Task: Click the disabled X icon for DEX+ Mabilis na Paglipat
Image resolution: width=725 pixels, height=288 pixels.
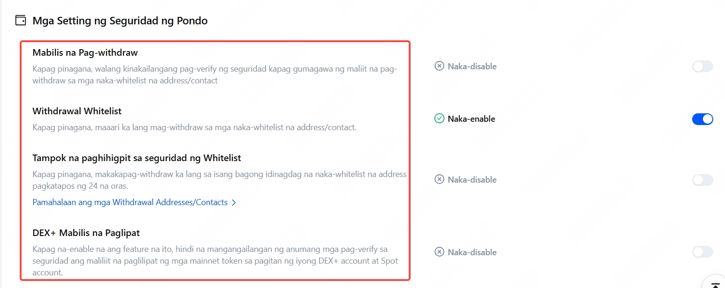Action: [x=439, y=252]
